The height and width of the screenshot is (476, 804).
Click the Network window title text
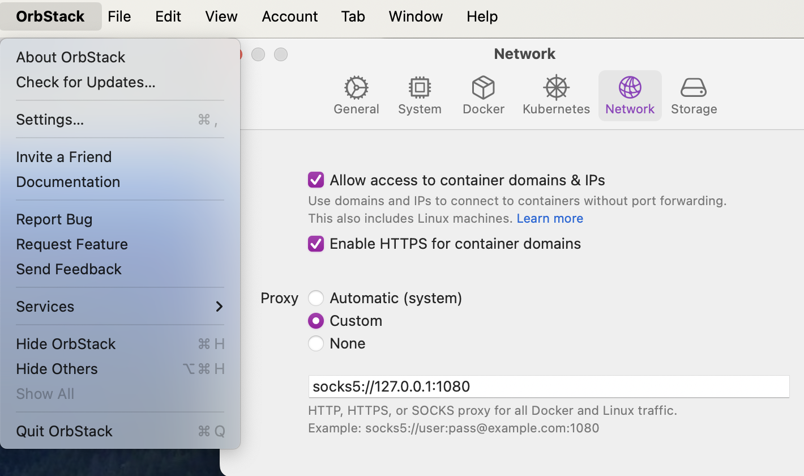pyautogui.click(x=524, y=54)
